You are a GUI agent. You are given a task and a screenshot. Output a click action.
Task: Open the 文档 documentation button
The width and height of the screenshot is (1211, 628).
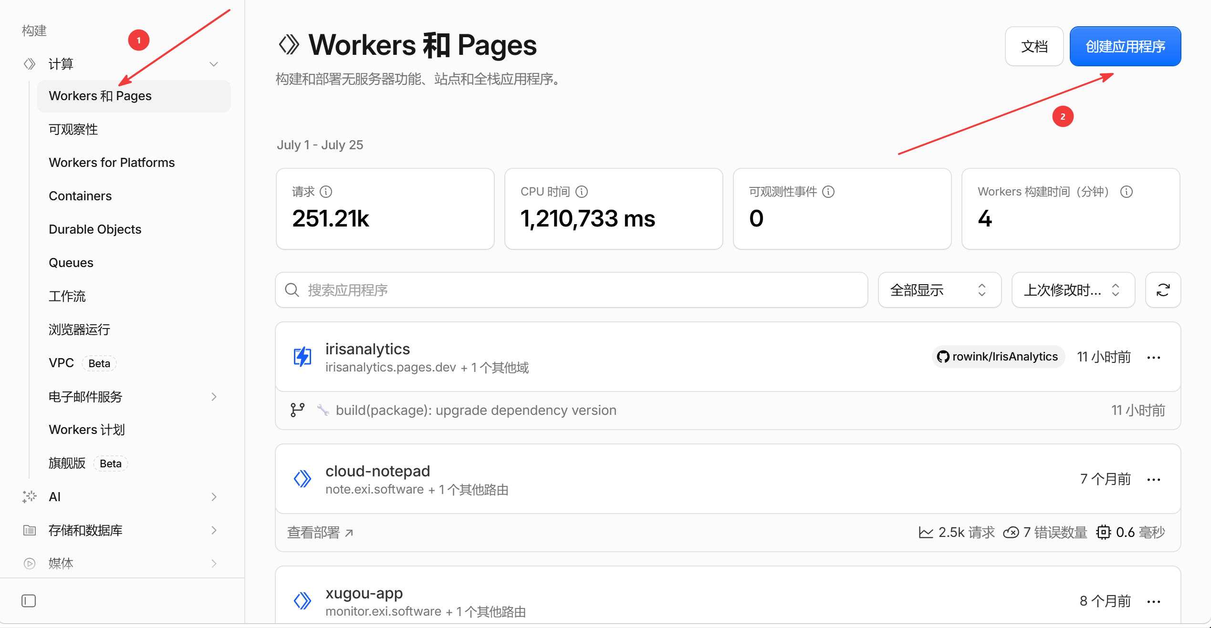click(1034, 46)
